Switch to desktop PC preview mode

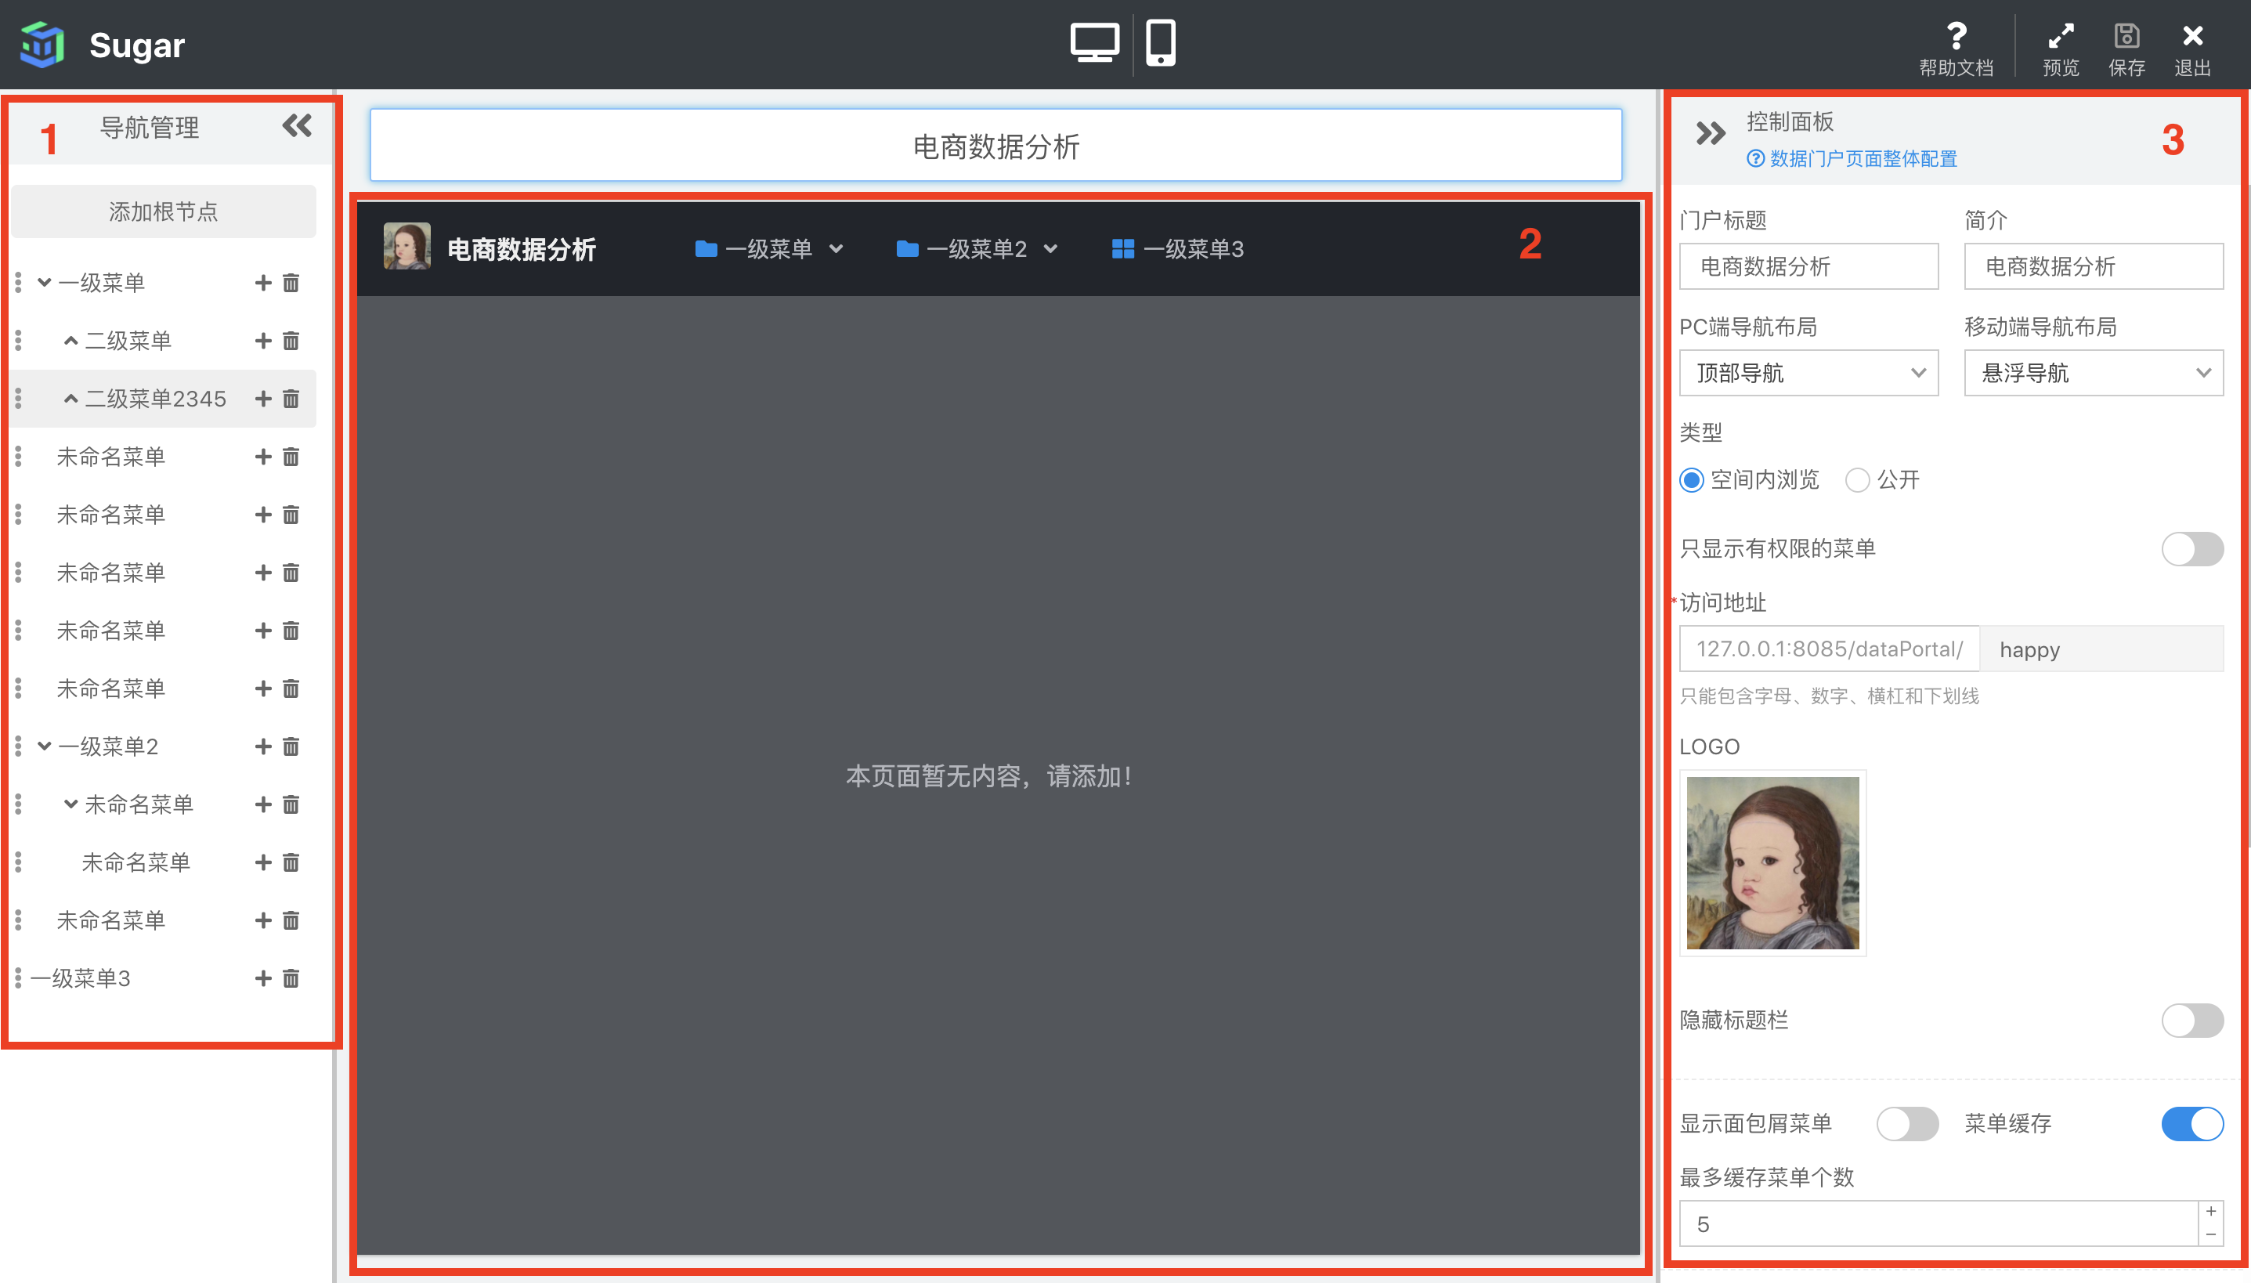point(1094,42)
